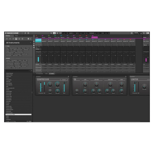Click the 1/16 grid value in header
This screenshot has width=154, height=154.
[x=103, y=33]
